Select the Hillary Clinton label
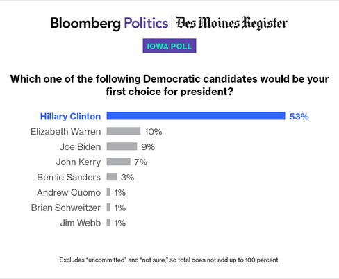 (70, 117)
